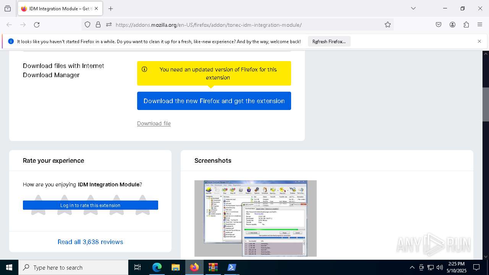Open the taskbar clock and date
The width and height of the screenshot is (489, 275).
click(457, 267)
